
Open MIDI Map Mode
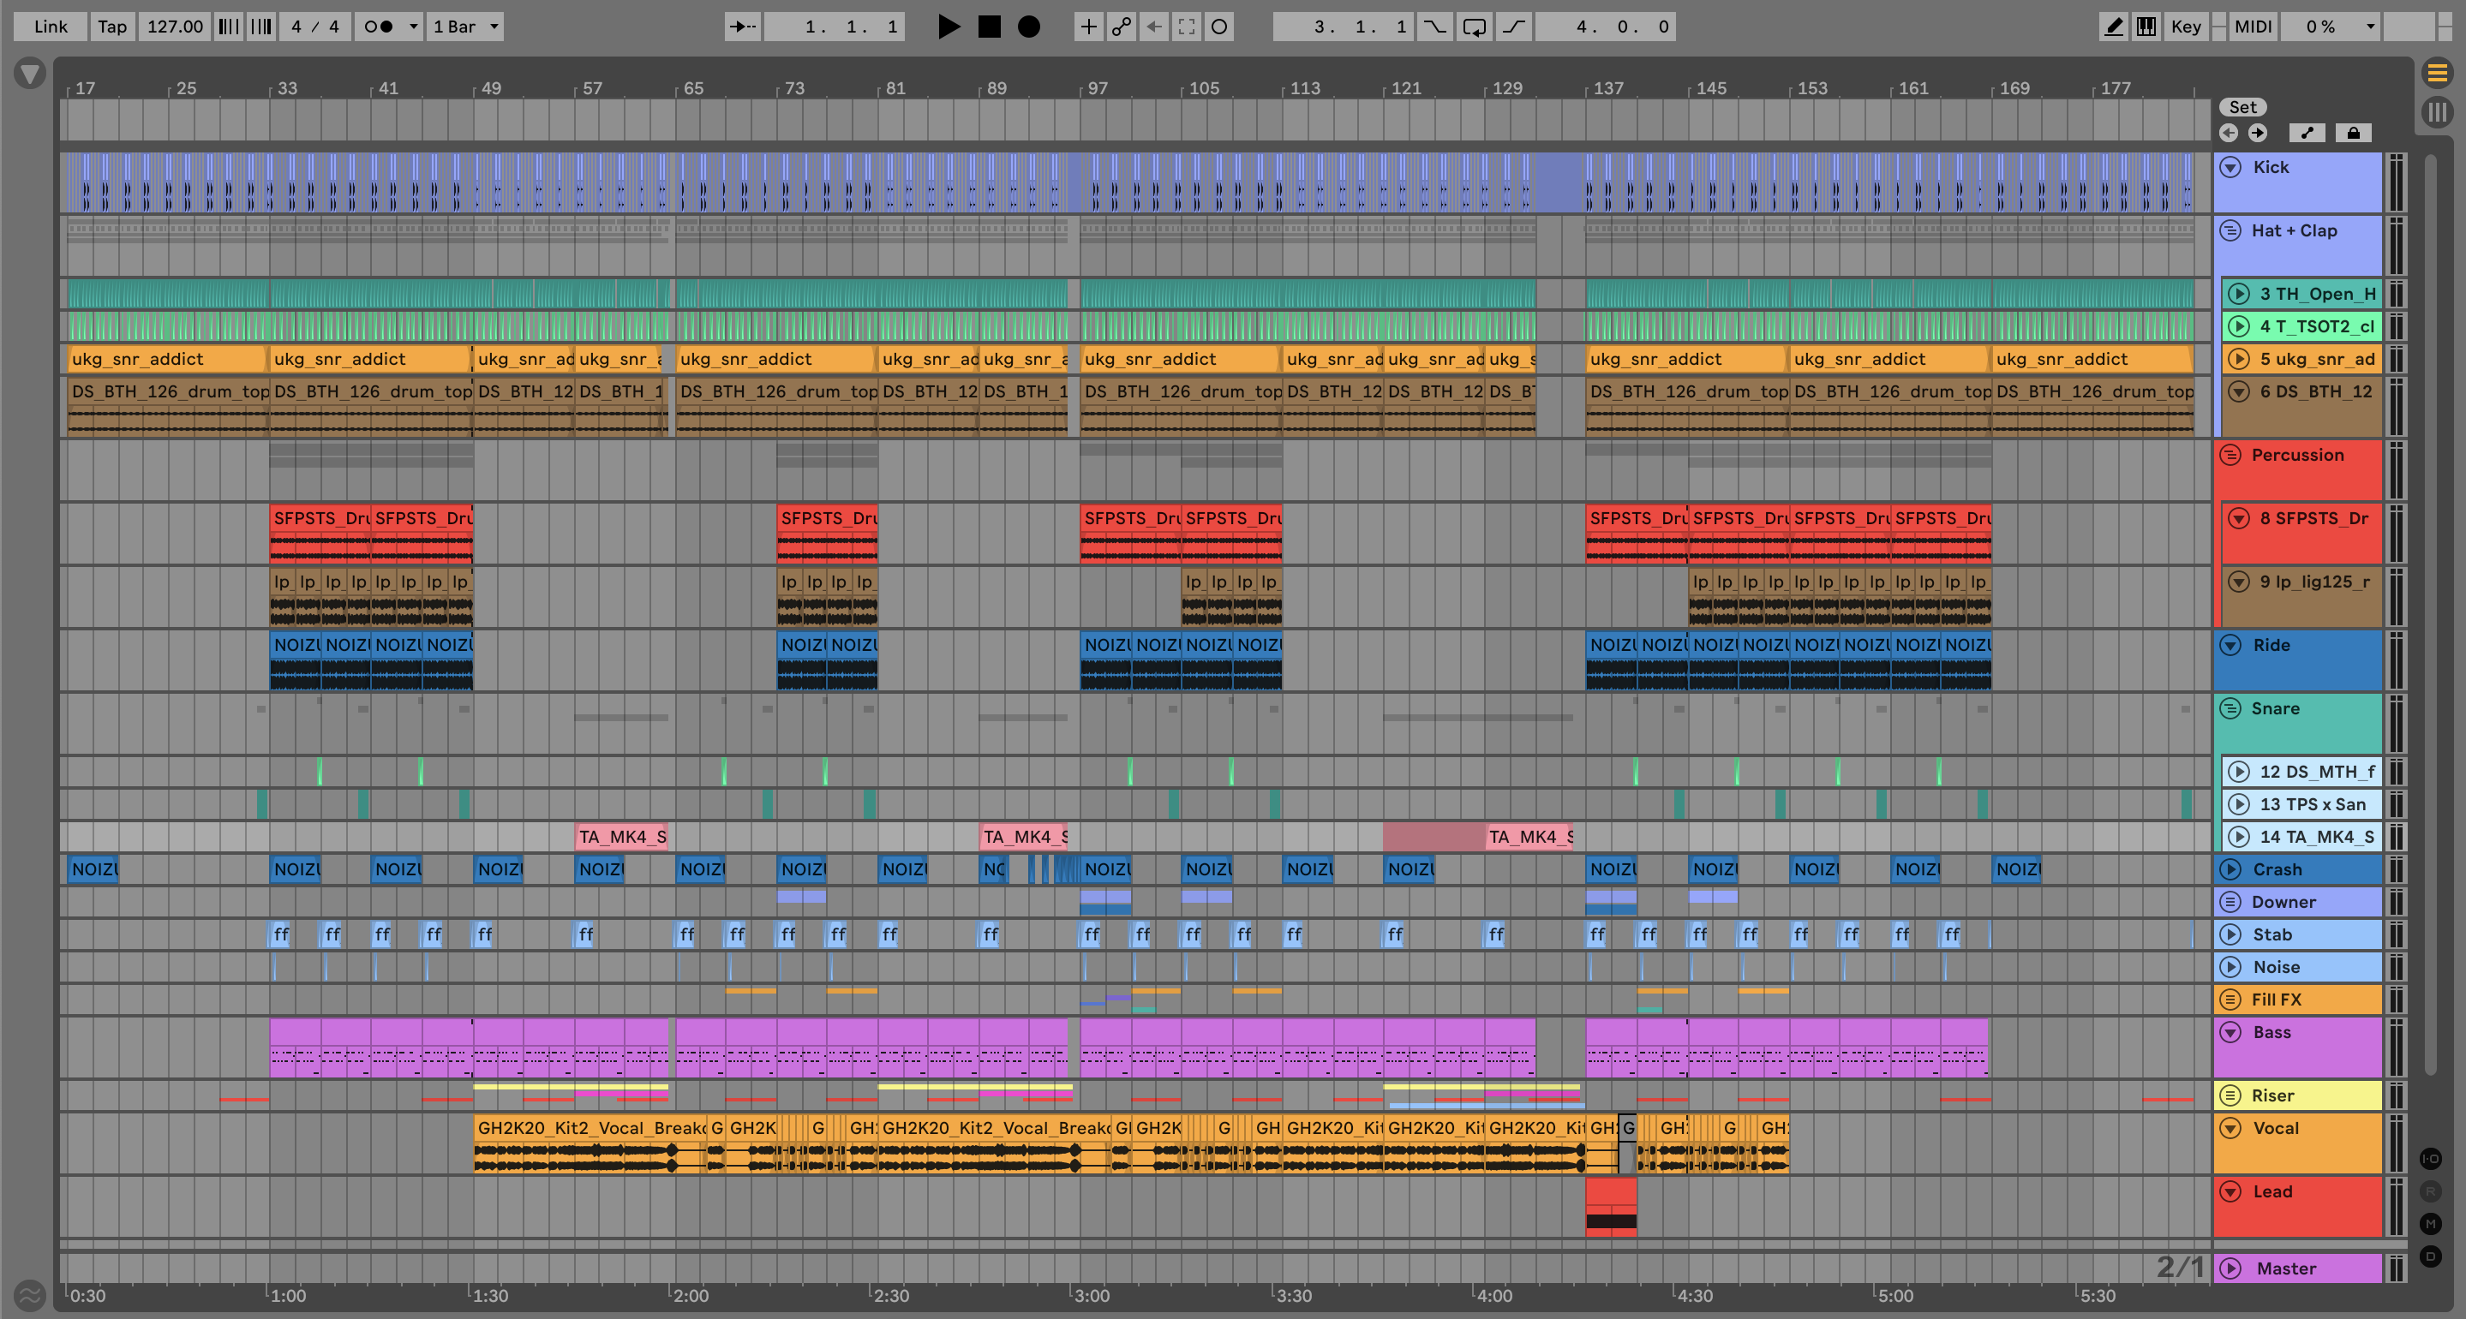pos(2253,27)
